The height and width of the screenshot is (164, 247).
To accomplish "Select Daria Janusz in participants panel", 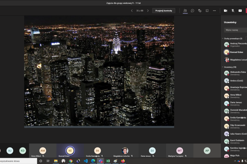I will (x=235, y=103).
